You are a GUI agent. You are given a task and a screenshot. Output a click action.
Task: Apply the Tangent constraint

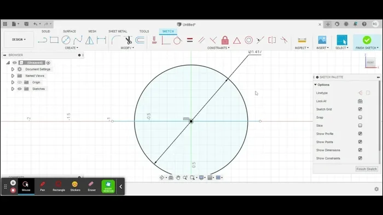[178, 40]
